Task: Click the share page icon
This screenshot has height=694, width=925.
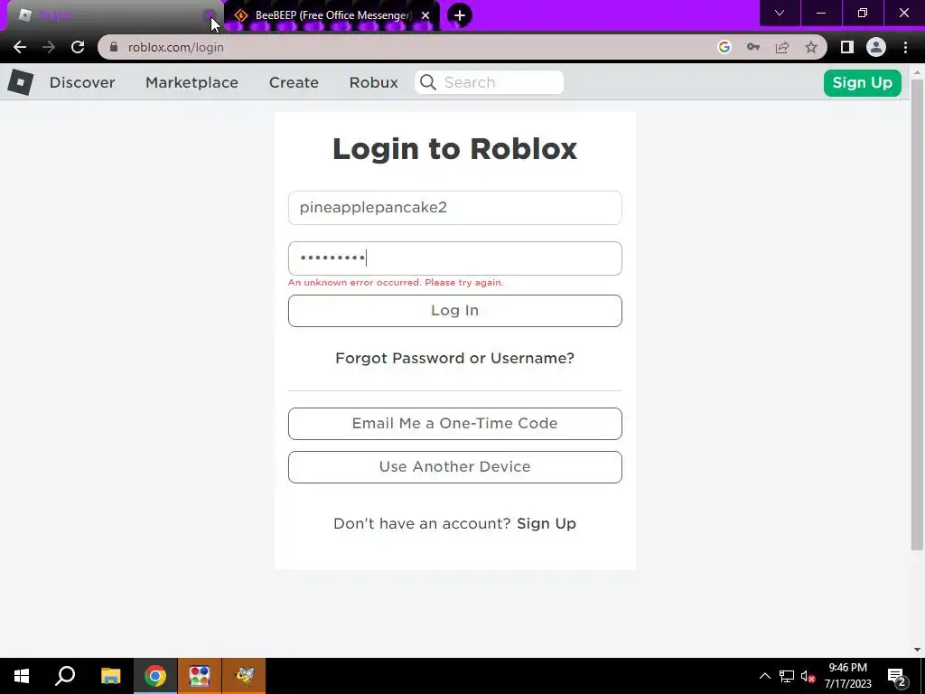Action: [x=782, y=47]
